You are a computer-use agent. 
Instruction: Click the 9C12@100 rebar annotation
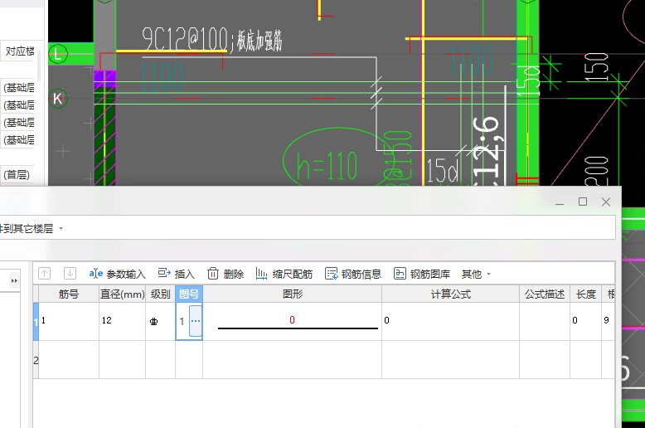point(185,40)
